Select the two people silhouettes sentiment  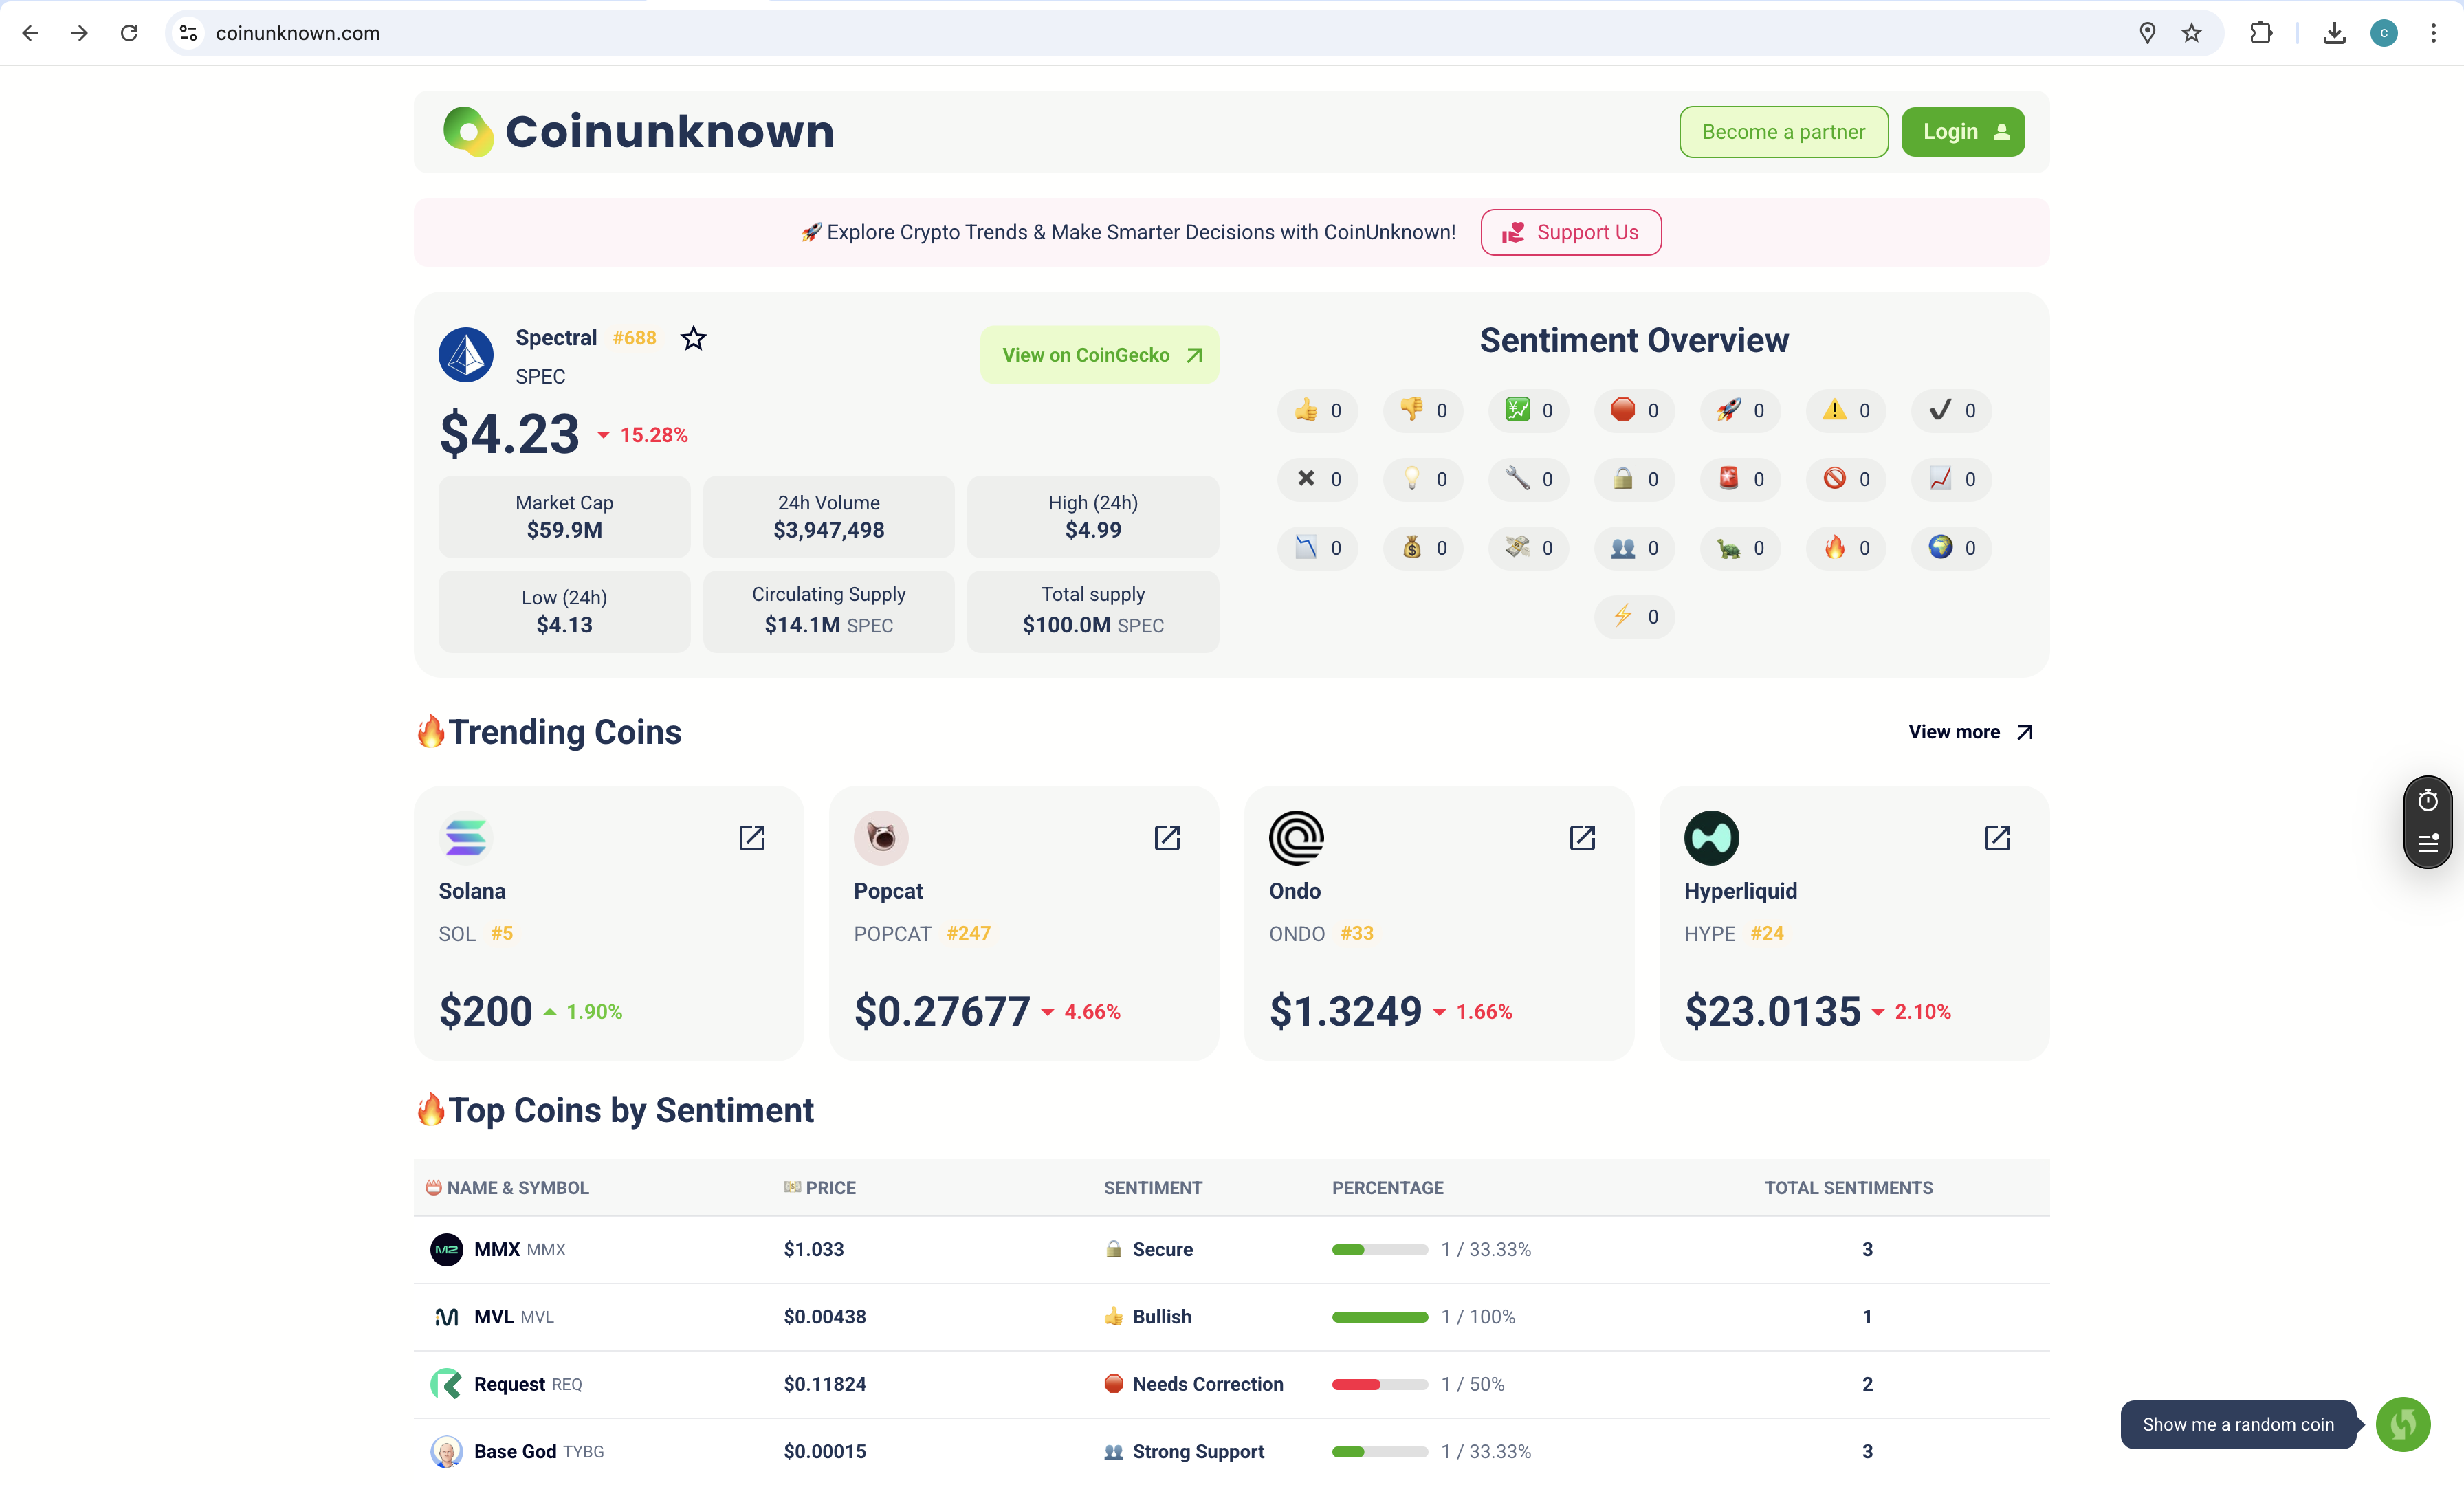pyautogui.click(x=1634, y=548)
